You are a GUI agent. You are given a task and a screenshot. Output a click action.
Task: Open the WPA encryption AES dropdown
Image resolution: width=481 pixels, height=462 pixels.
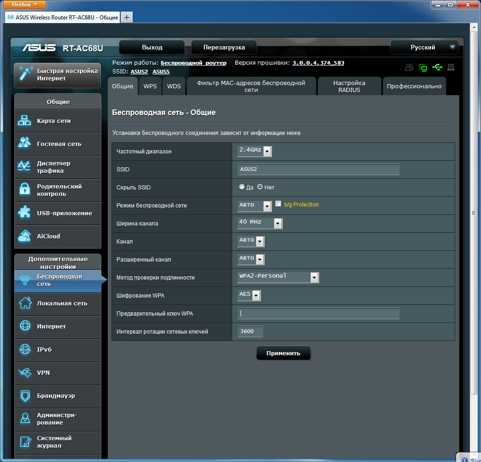249,295
